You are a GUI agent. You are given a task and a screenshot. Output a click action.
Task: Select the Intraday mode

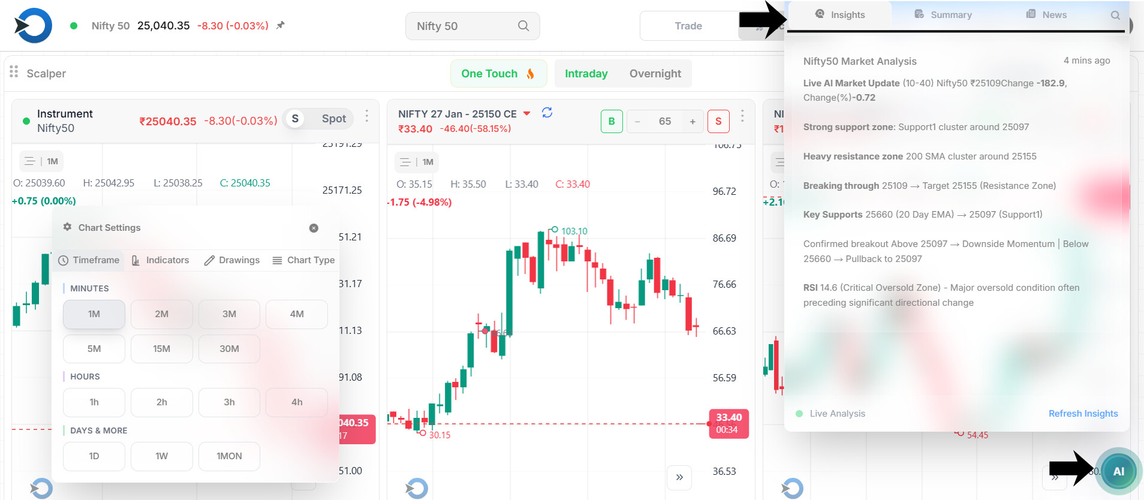(x=586, y=74)
